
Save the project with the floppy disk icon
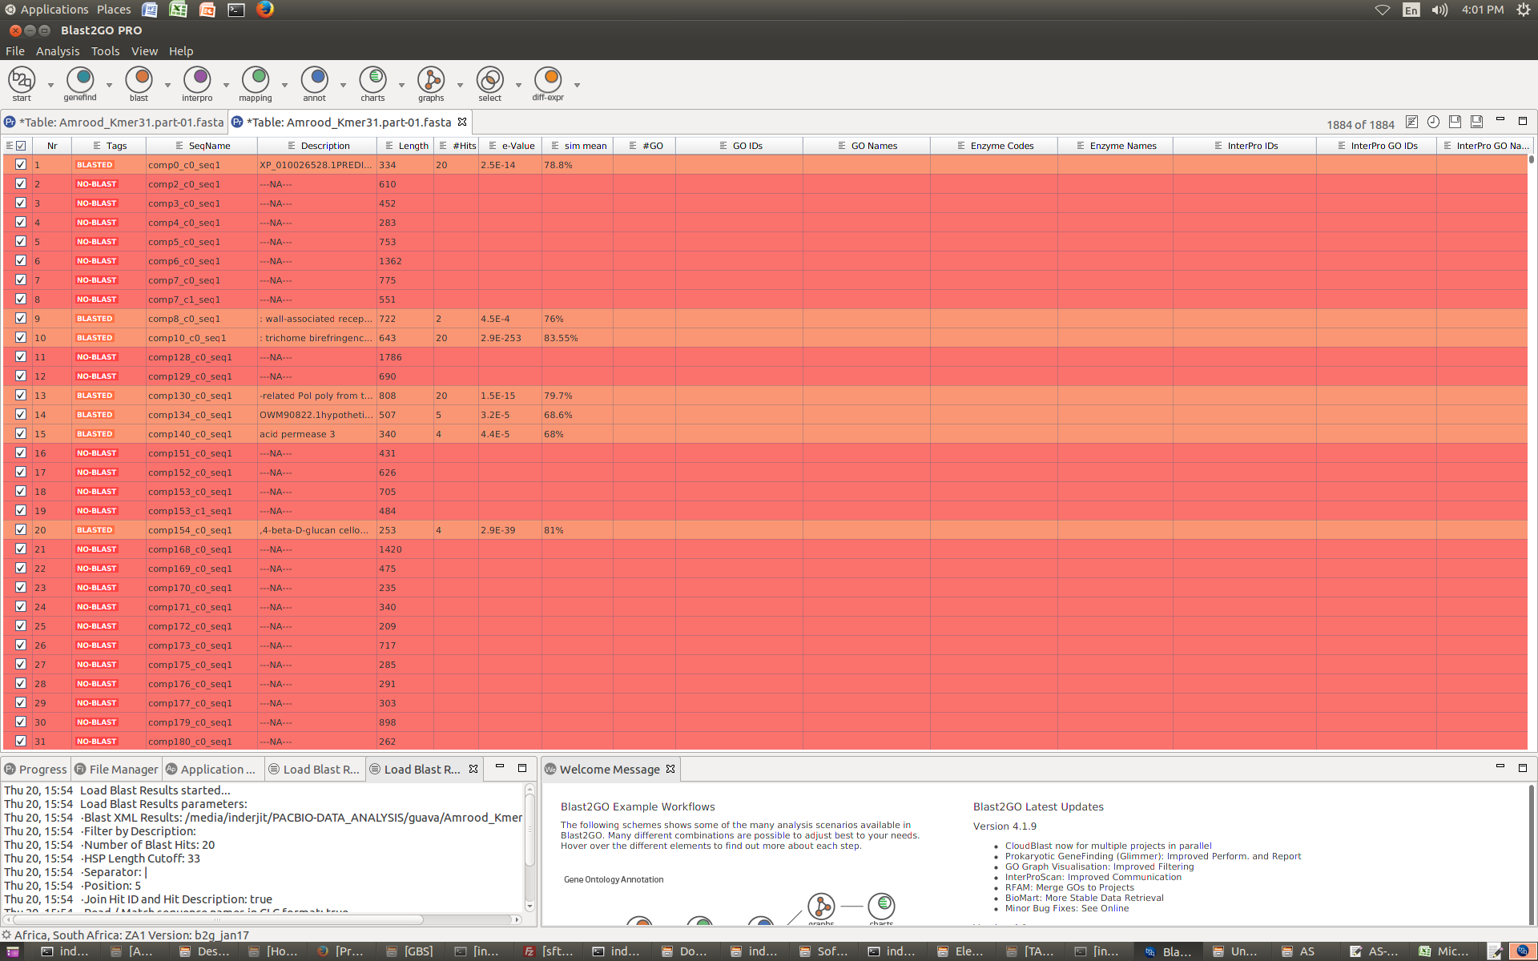click(x=1455, y=122)
